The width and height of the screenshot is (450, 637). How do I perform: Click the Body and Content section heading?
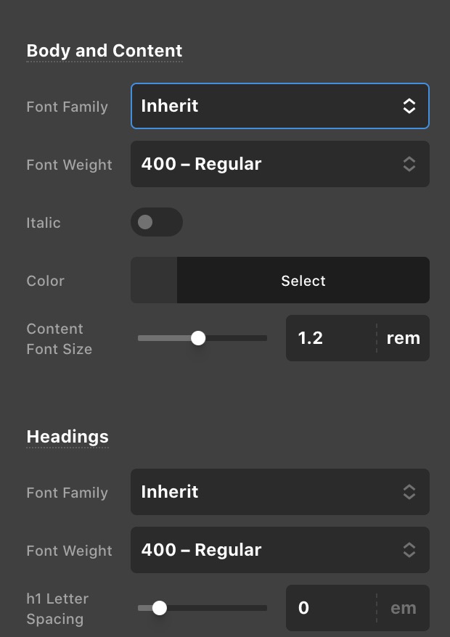coord(105,51)
